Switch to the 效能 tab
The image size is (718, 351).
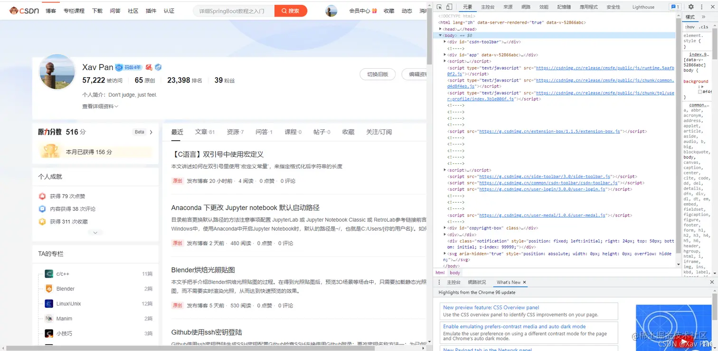(x=544, y=7)
